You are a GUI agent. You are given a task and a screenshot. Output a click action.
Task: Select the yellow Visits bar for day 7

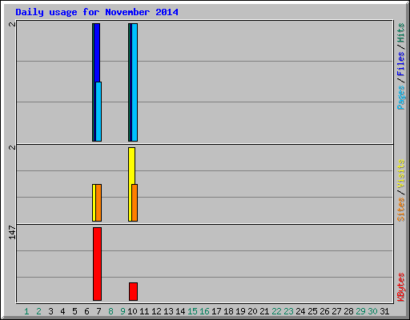94,202
